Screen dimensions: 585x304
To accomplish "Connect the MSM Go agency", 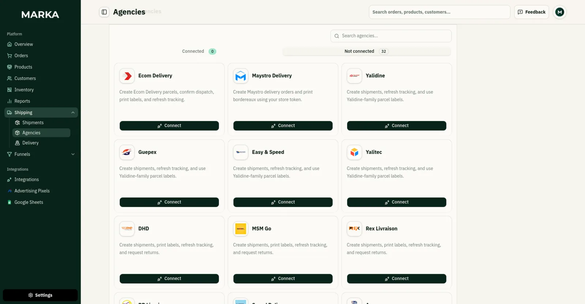I will tap(283, 279).
